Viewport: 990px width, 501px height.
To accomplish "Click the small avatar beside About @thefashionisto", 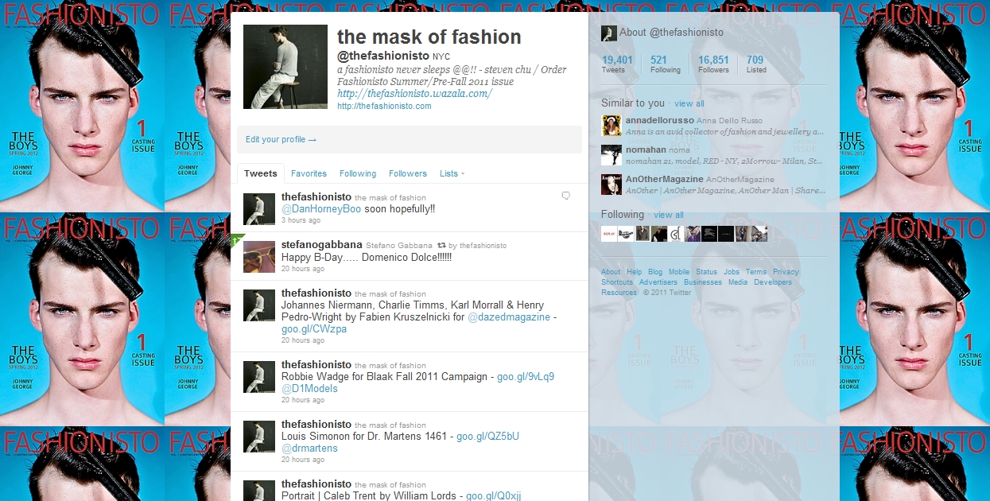I will 608,33.
